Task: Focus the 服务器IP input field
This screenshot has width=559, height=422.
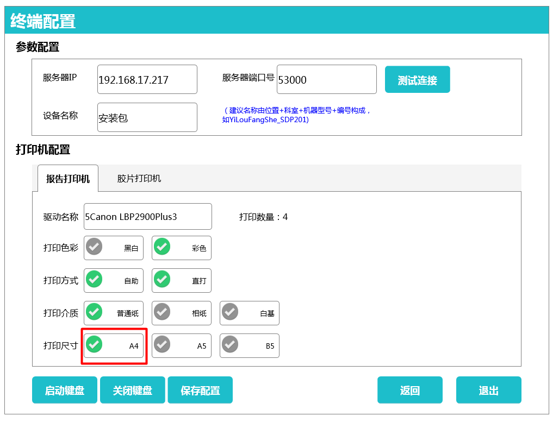Action: point(147,80)
